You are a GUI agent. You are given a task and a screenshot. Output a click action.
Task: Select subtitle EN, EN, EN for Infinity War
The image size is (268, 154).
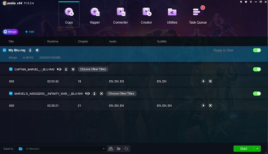(164, 105)
